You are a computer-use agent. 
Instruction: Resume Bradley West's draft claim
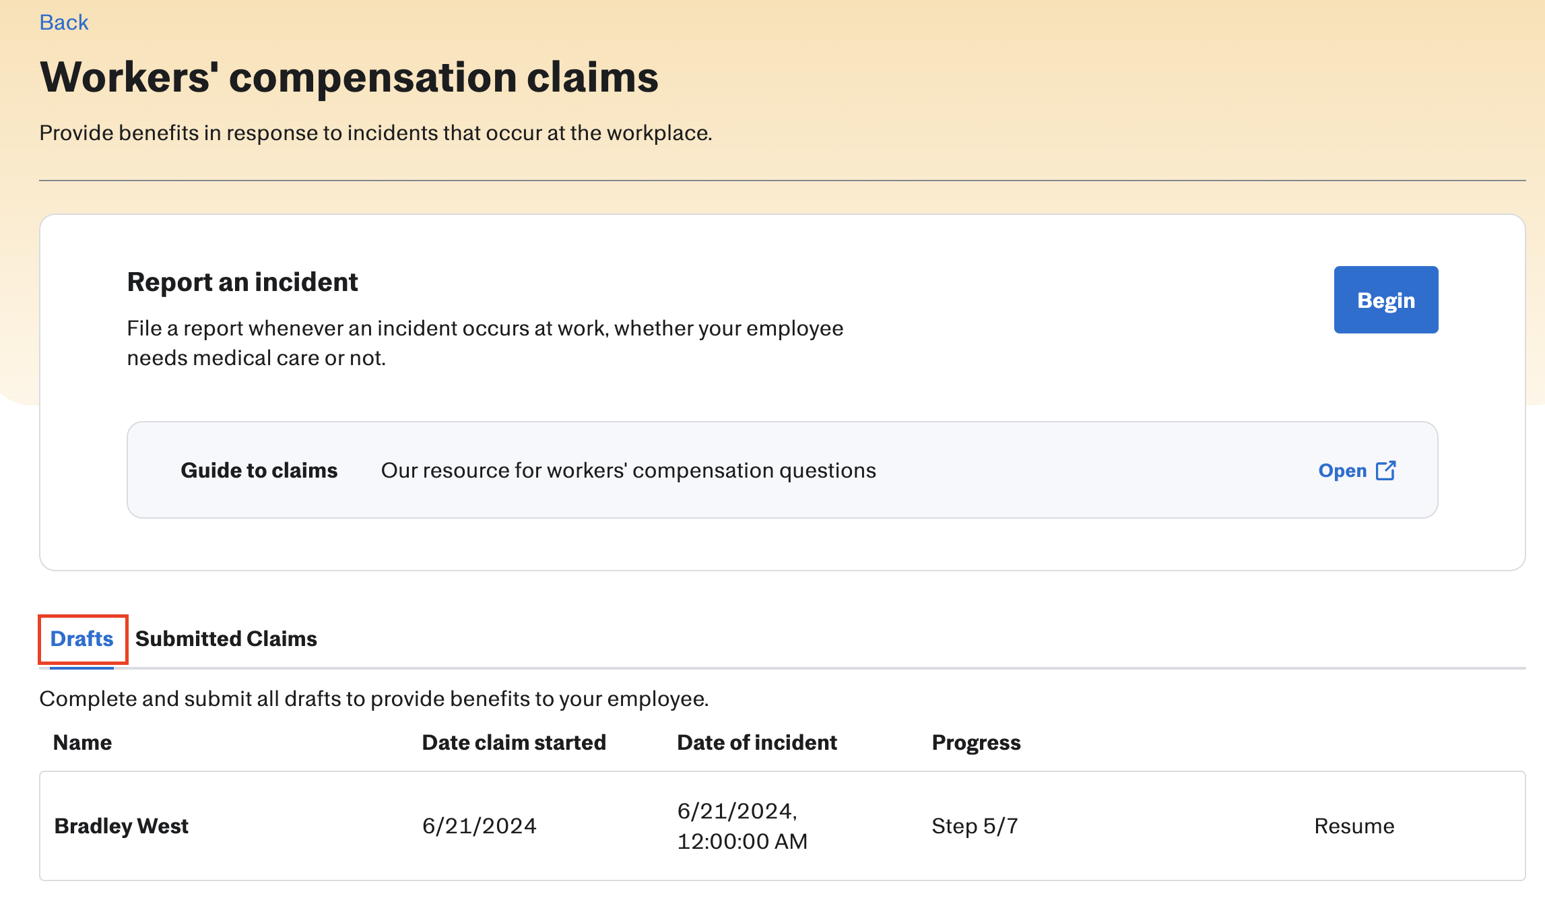(x=1354, y=826)
